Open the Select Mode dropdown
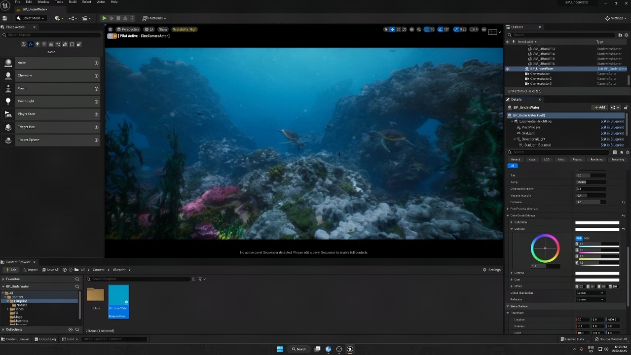631x355 pixels. (31, 18)
